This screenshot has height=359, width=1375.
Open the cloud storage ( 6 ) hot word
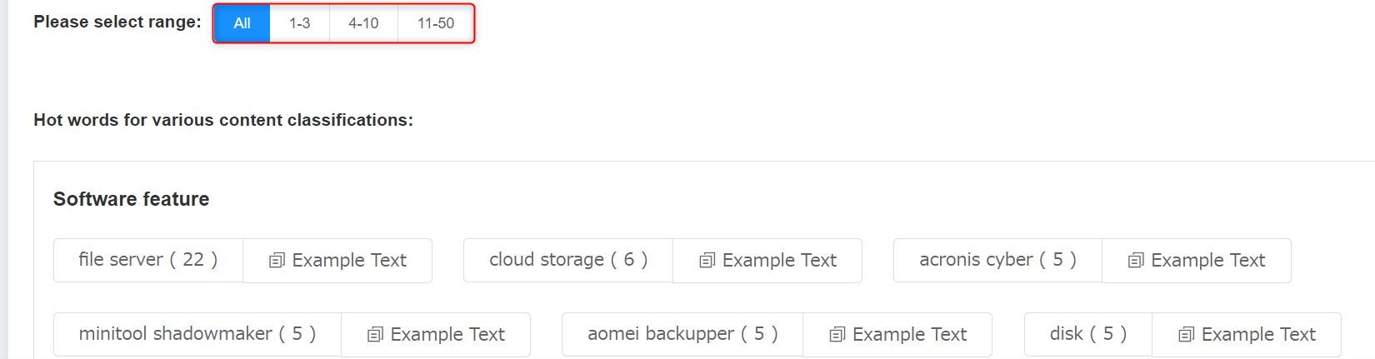click(x=568, y=261)
